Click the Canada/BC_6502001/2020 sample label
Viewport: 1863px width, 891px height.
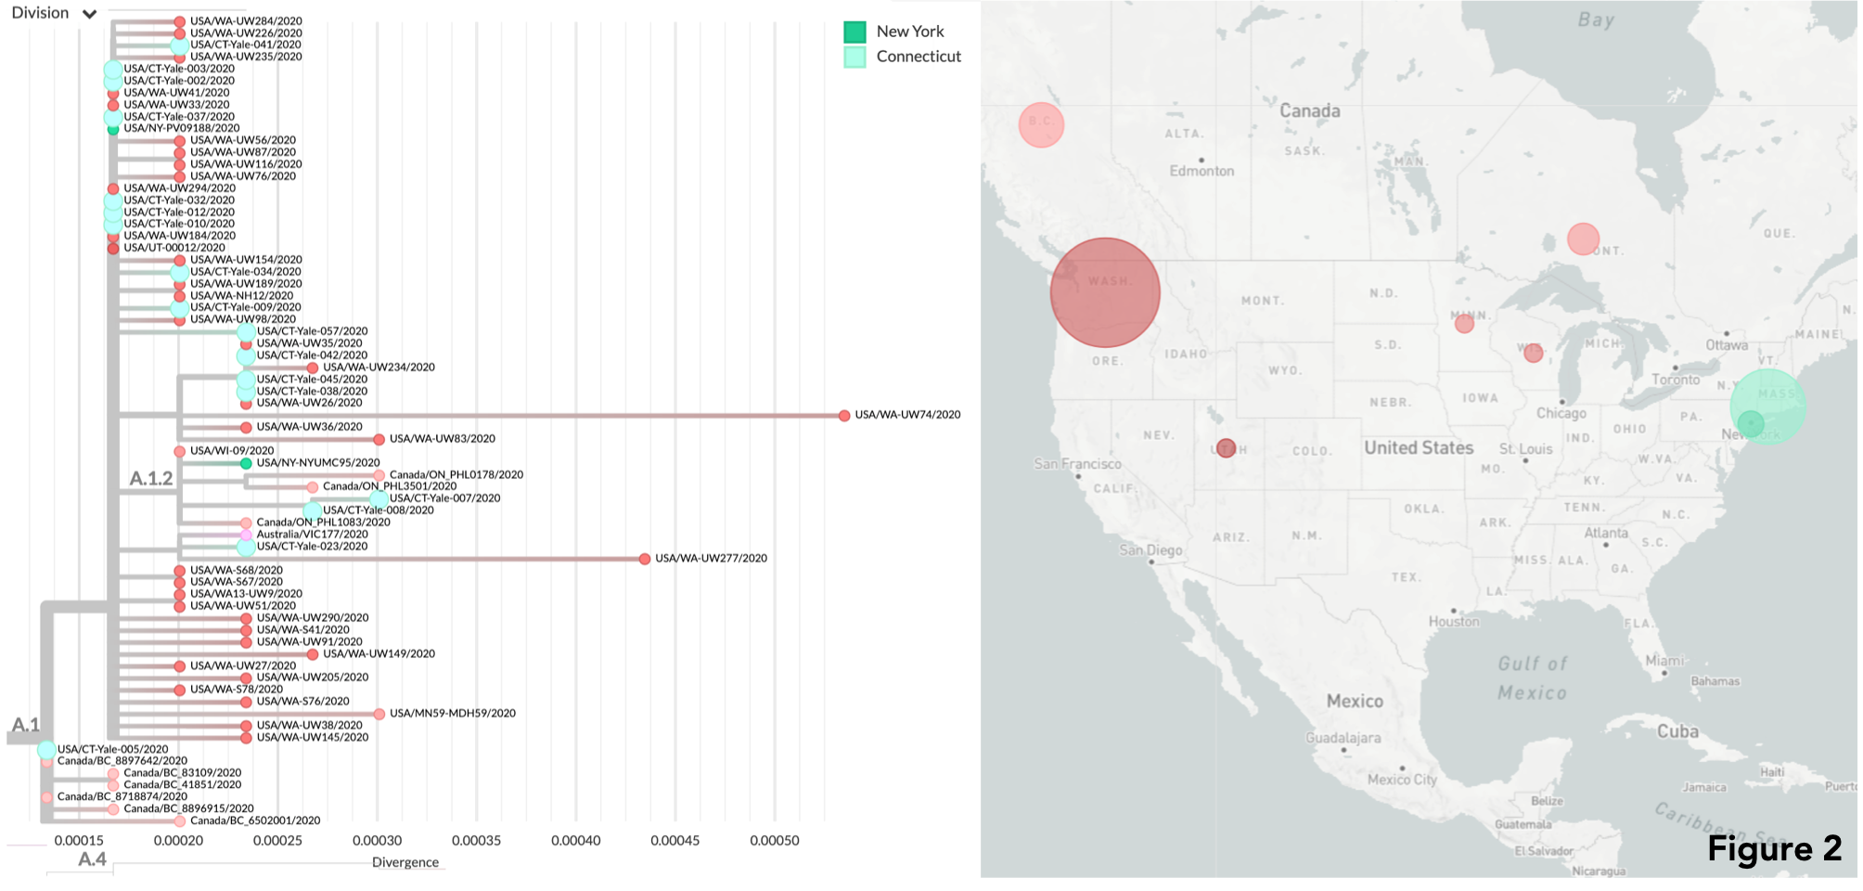255,821
